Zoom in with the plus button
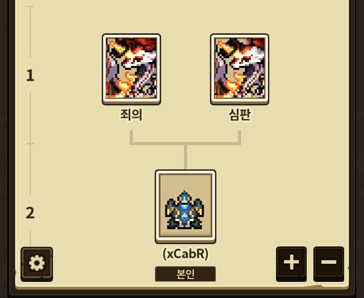364x298 pixels. (x=291, y=264)
